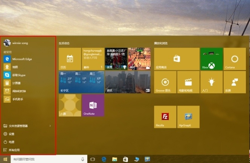This screenshot has height=163, width=250.
Task: Open the Groove 音乐 tile
Action: [x=165, y=82]
